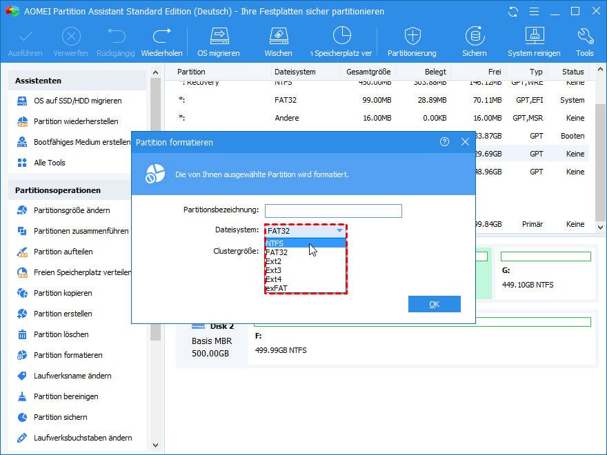Choose Freien Speicherplatz verteilen operation
This screenshot has height=455, width=607.
coord(74,272)
